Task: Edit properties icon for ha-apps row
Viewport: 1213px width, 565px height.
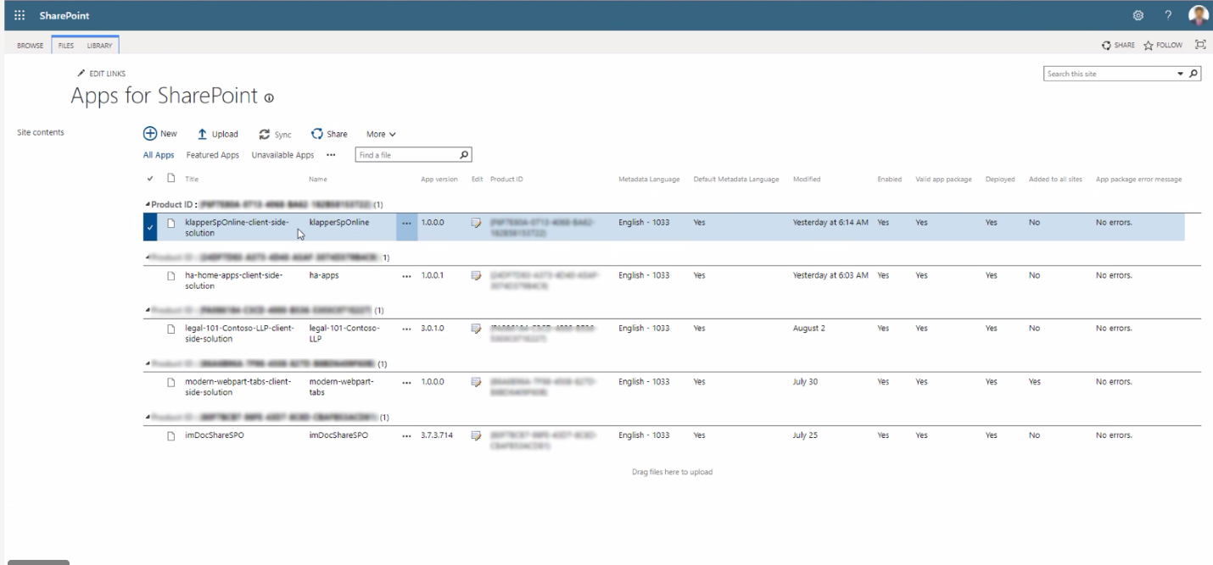Action: (x=477, y=275)
